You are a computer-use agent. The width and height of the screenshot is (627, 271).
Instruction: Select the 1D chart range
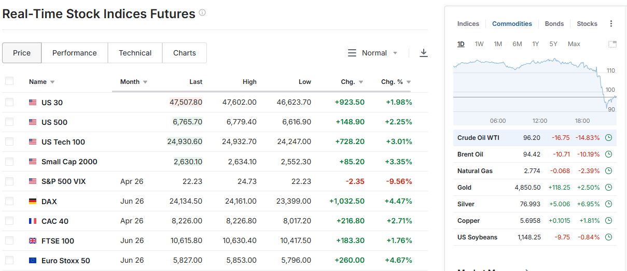(x=461, y=44)
